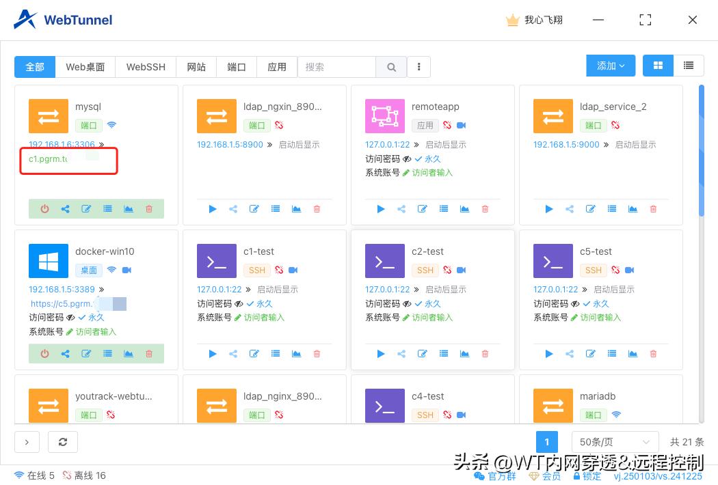The image size is (718, 485).
Task: Open the 50条/页 page size dropdown
Action: (x=615, y=442)
